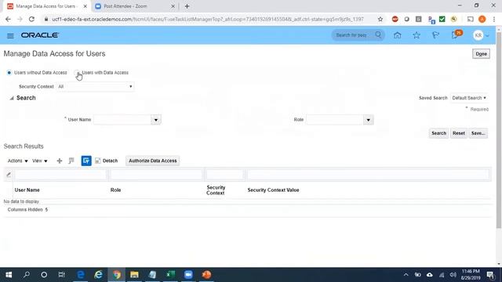
Task: Open Windows taskbar search
Action: tap(27, 275)
